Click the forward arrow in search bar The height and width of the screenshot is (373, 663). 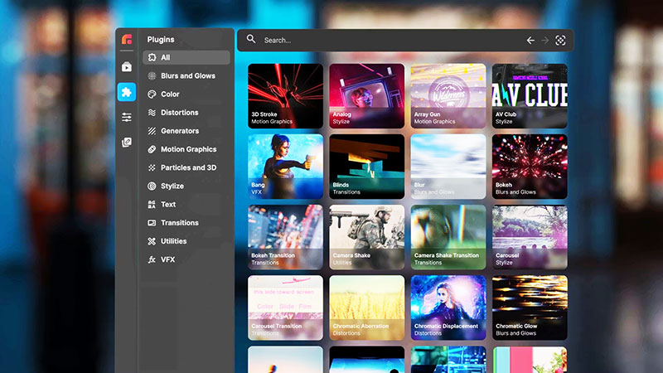point(544,41)
